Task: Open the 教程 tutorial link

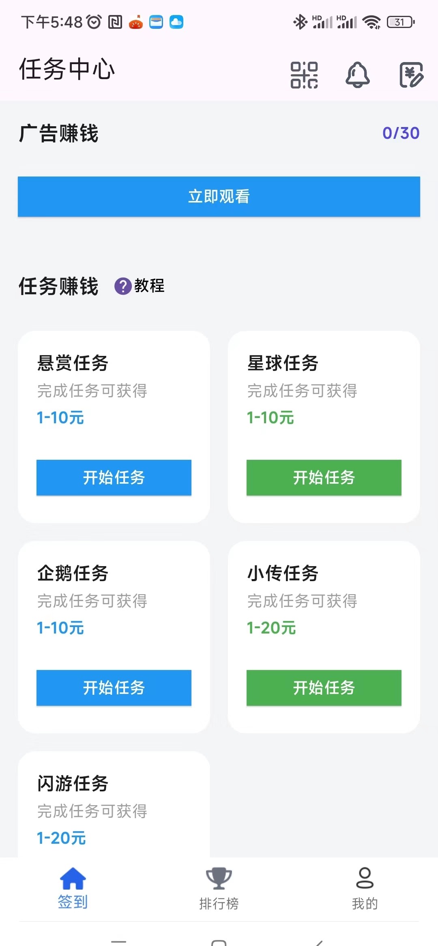Action: (x=149, y=286)
